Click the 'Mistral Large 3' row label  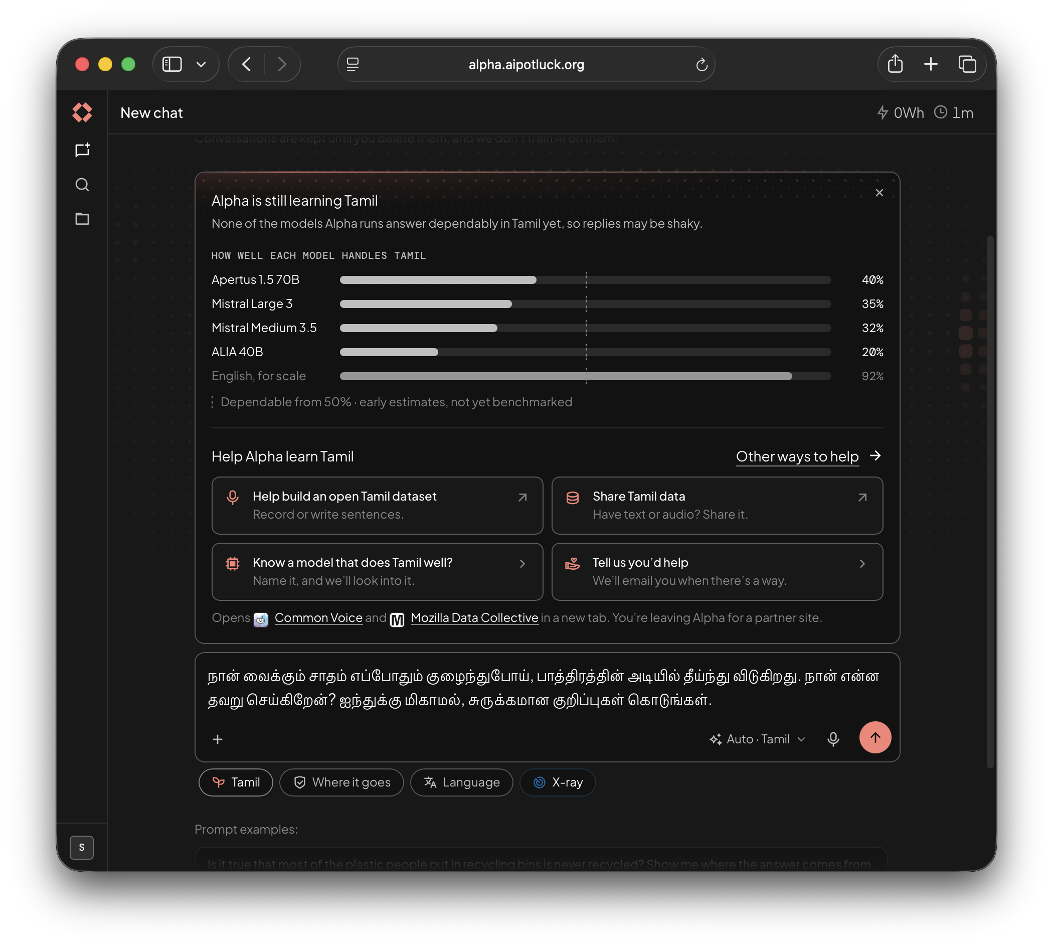252,304
